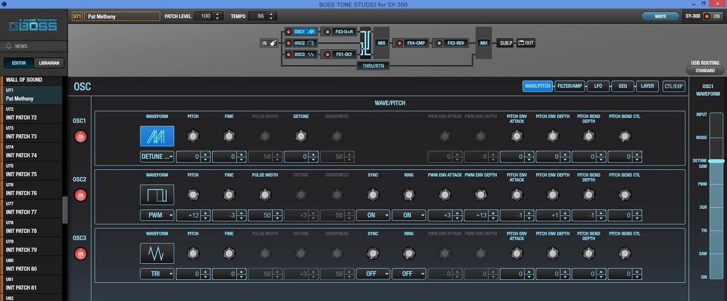Switch to WAVE/PITCH tab
The image size is (727, 301).
[538, 86]
